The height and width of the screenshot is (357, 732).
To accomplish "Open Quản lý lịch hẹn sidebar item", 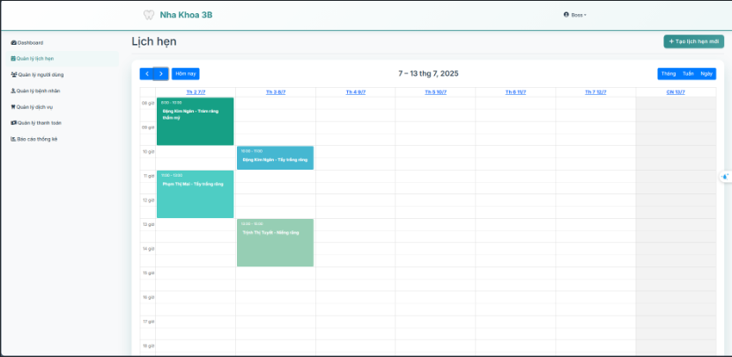I will coord(37,58).
